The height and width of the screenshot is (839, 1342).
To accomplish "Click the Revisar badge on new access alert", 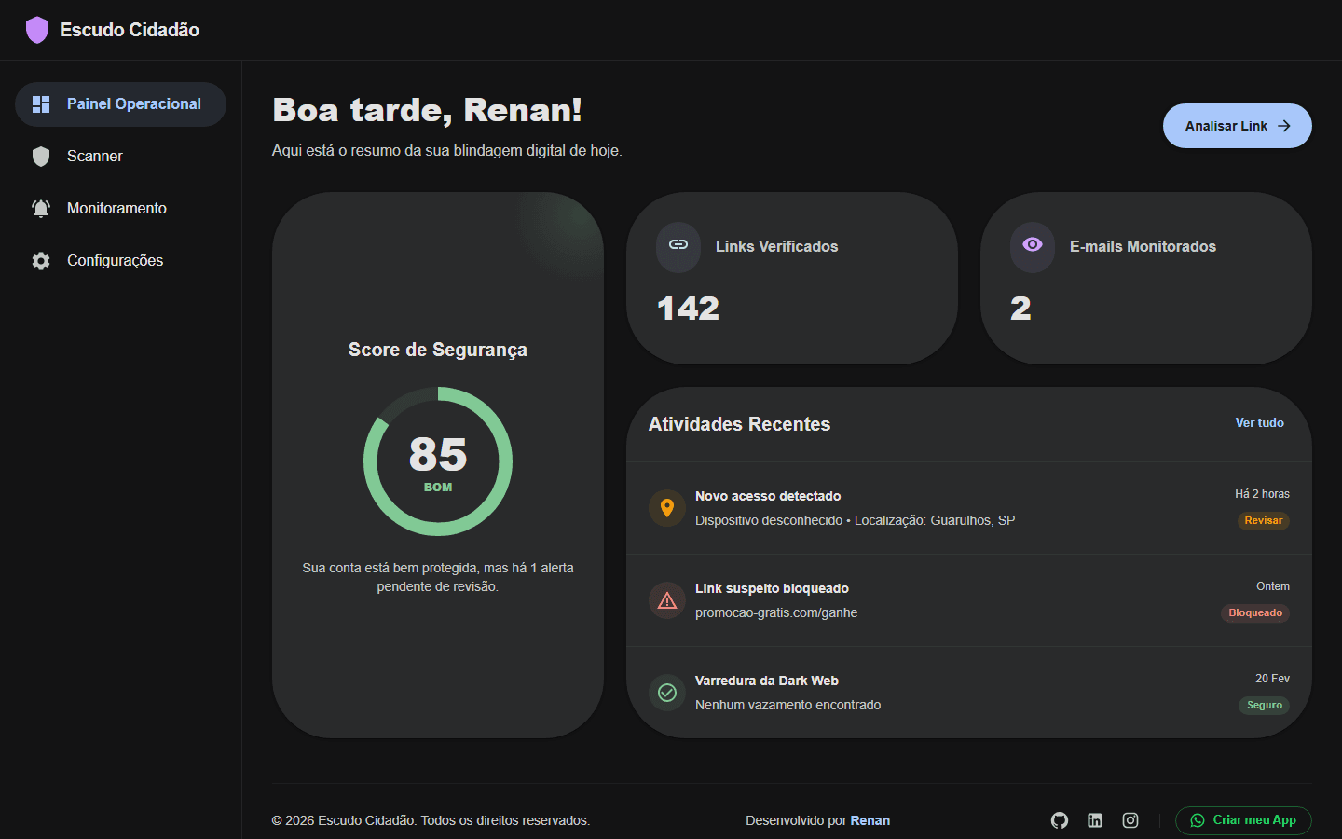I will coord(1264,521).
